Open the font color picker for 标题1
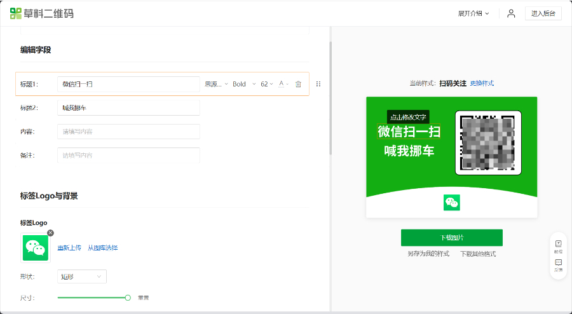This screenshot has height=314, width=572. [x=283, y=84]
